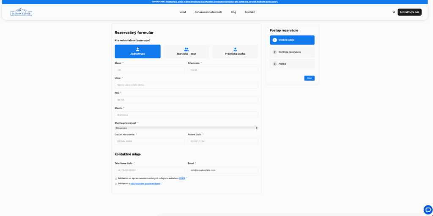Click the Slovak Estate logo
The image size is (433, 216).
pos(21,12)
